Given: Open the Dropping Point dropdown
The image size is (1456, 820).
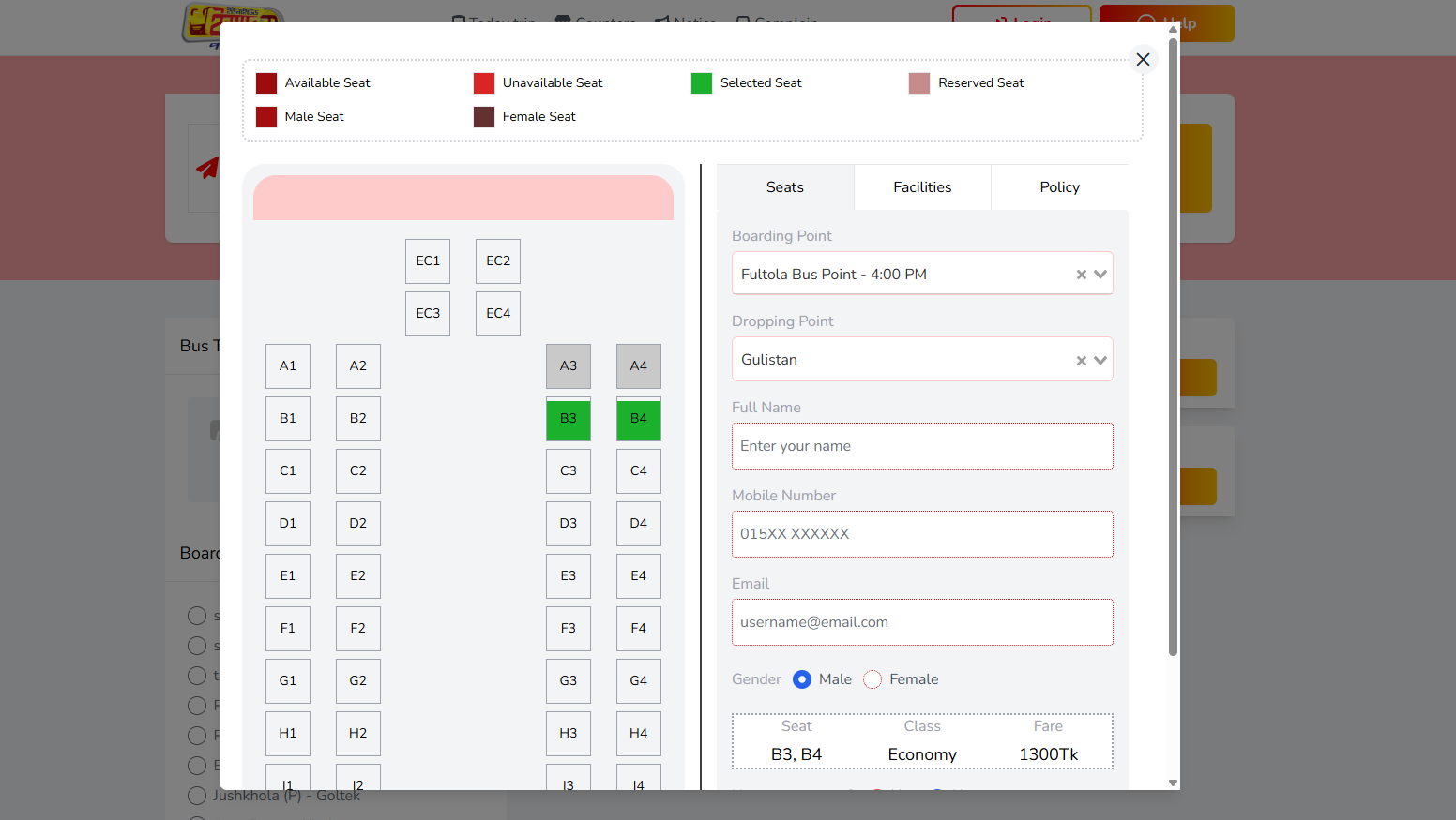Looking at the screenshot, I should coord(1100,359).
